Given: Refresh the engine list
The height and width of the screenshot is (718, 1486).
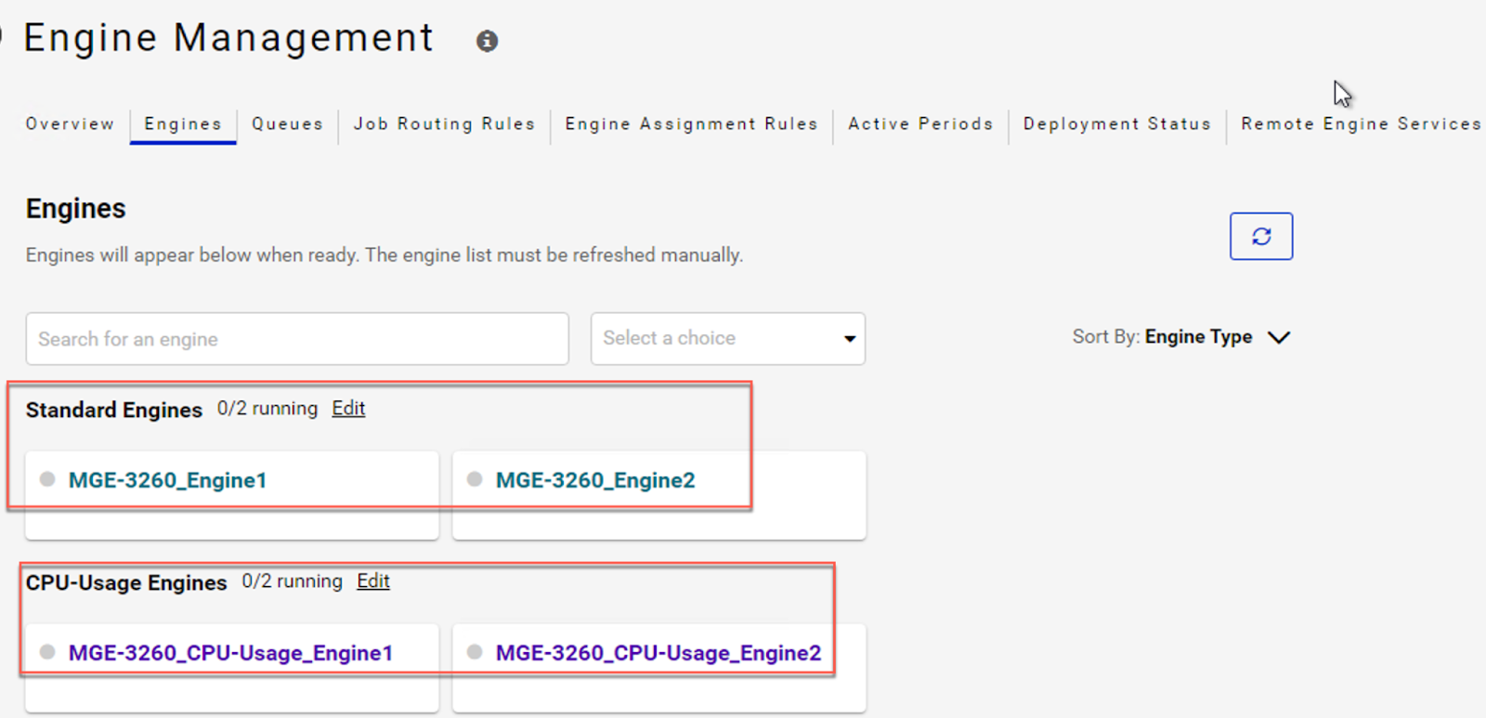Looking at the screenshot, I should point(1261,236).
